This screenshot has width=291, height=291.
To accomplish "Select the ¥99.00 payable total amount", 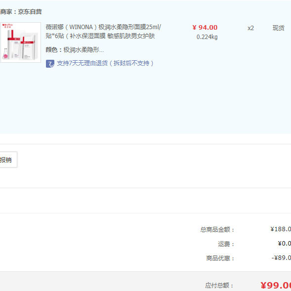I will pos(276,286).
